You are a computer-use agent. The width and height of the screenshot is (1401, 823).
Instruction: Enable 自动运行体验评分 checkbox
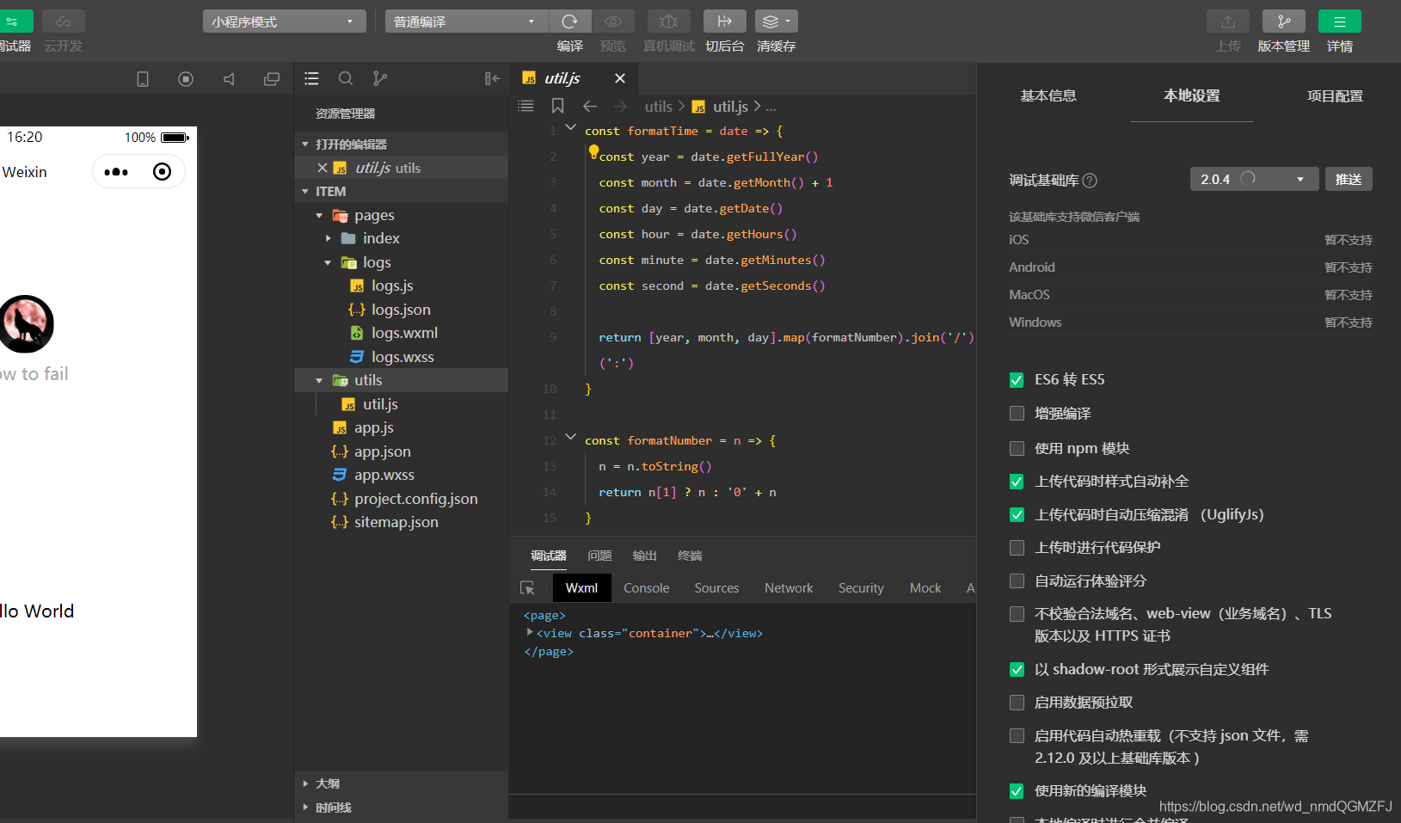tap(1017, 581)
